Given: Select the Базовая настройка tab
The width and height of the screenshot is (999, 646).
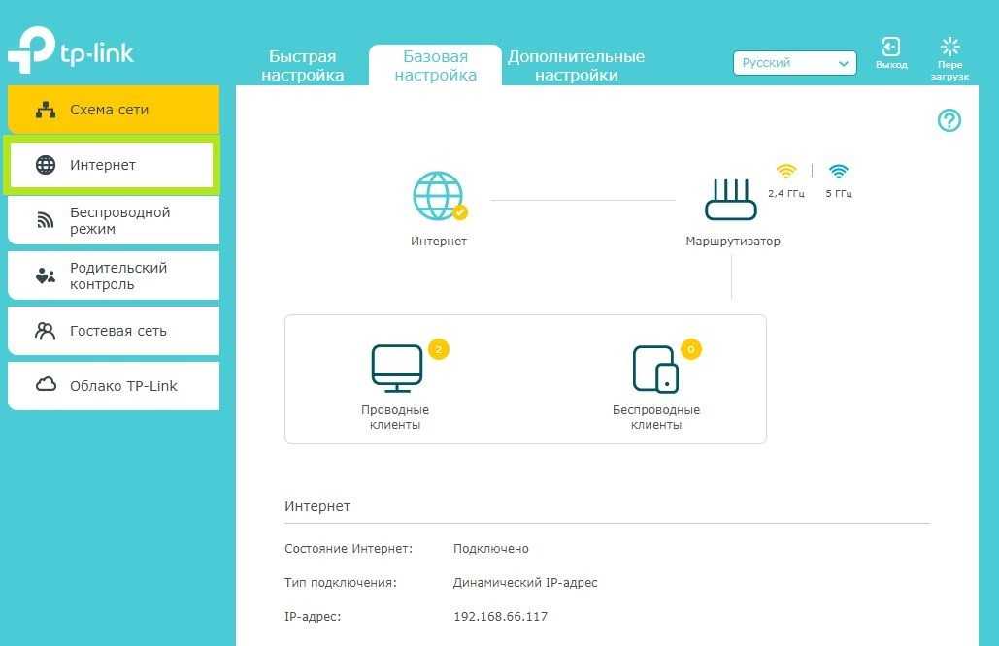Looking at the screenshot, I should coord(435,65).
